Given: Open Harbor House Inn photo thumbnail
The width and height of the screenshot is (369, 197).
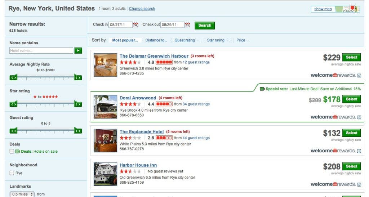Looking at the screenshot, I should pyautogui.click(x=105, y=174).
